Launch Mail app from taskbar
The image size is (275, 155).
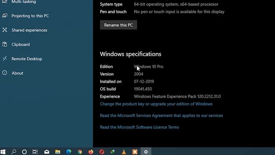pyautogui.click(x=47, y=152)
